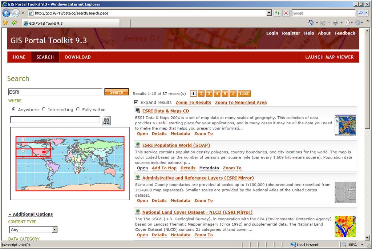The height and width of the screenshot is (249, 372).
Task: Click the Administrative and Reference Layers icon
Action: (138, 177)
